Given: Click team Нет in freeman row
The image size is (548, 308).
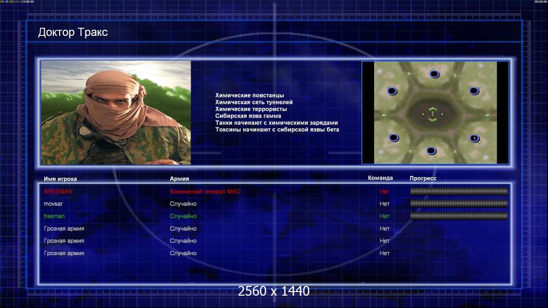Looking at the screenshot, I should point(385,216).
